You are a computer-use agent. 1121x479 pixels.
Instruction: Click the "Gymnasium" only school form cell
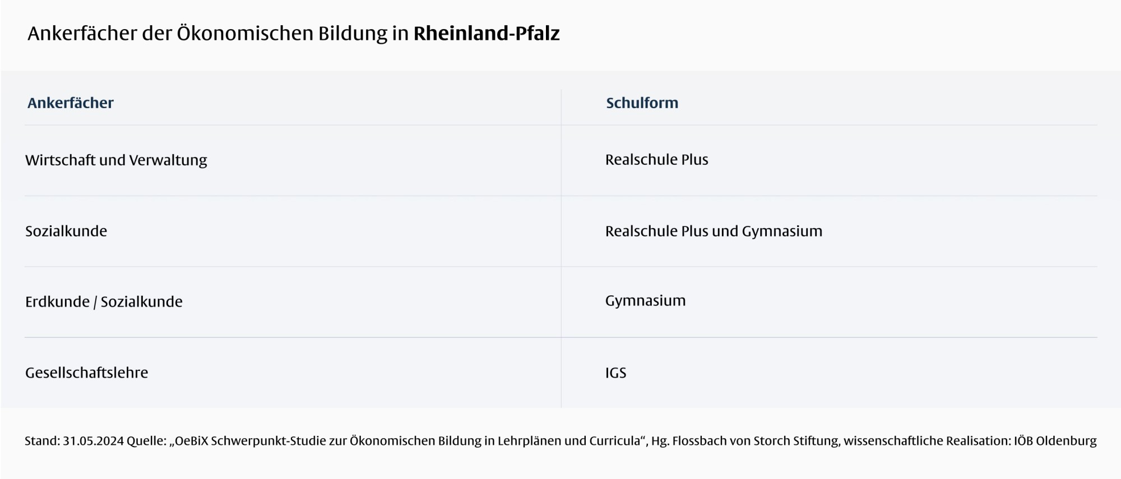tap(645, 301)
